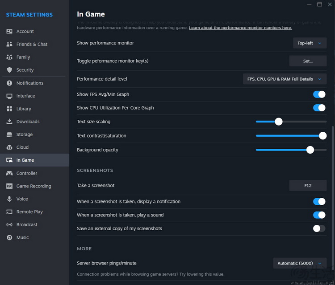Minimize the Steam Settings window
Screen dimensions: 335x285
pos(309,4)
